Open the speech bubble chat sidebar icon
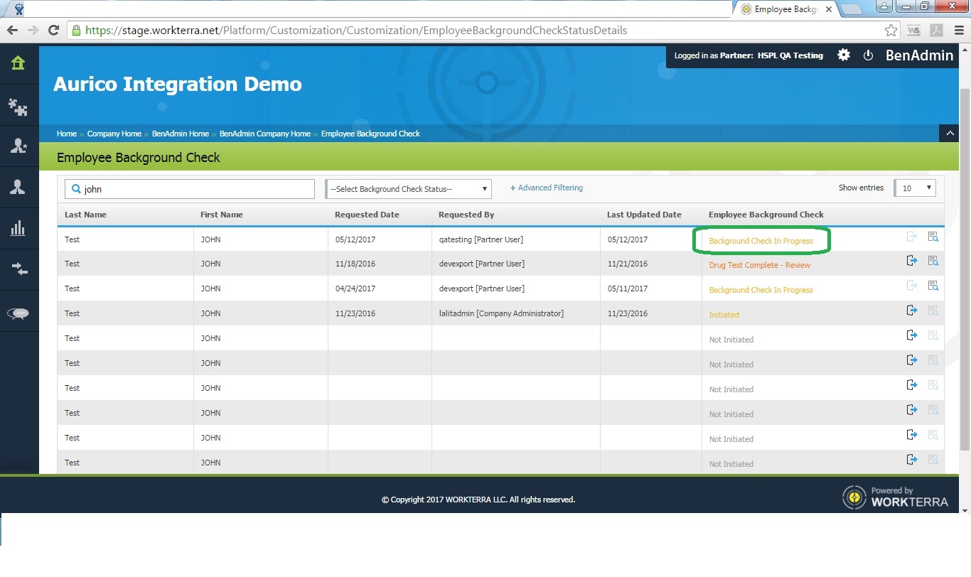The image size is (971, 577). 18,314
